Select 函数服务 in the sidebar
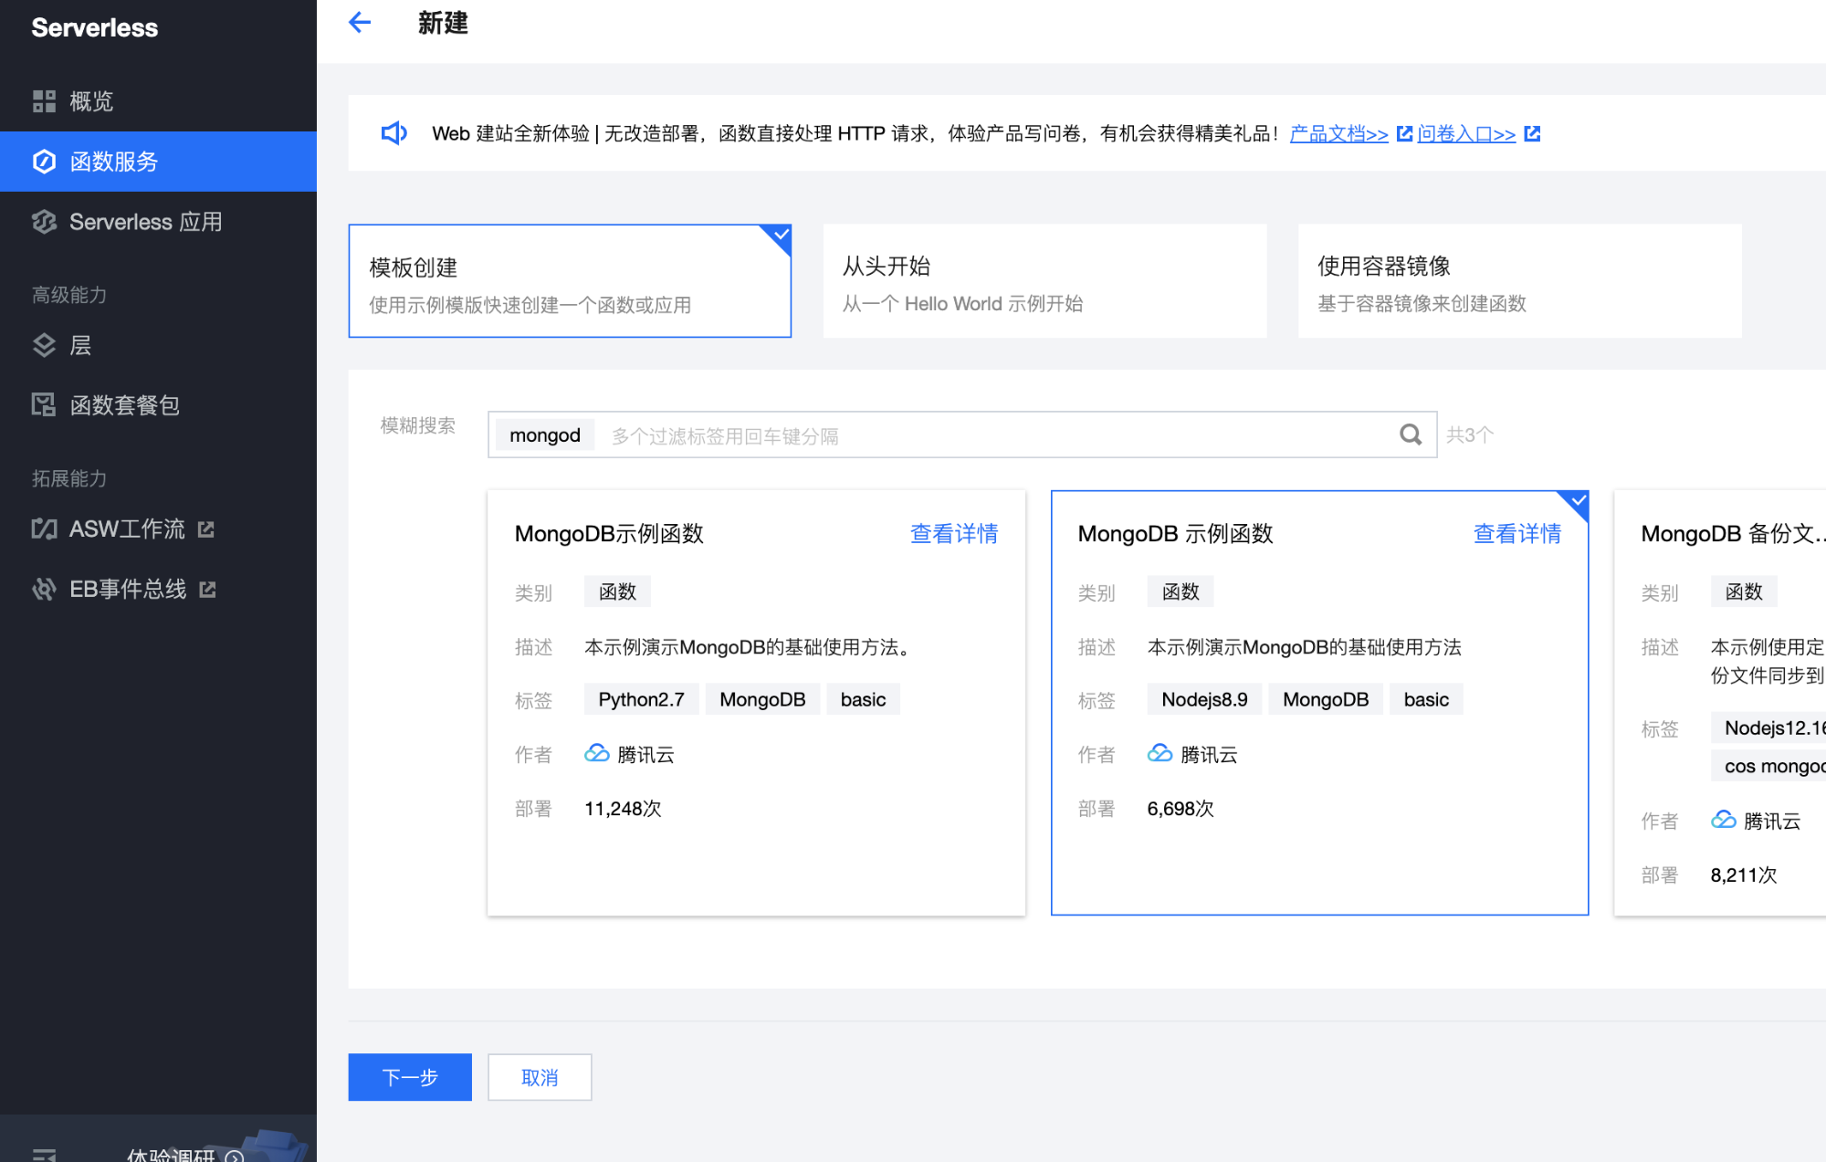 158,162
